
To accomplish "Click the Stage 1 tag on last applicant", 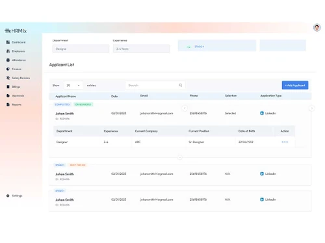I will [60, 191].
